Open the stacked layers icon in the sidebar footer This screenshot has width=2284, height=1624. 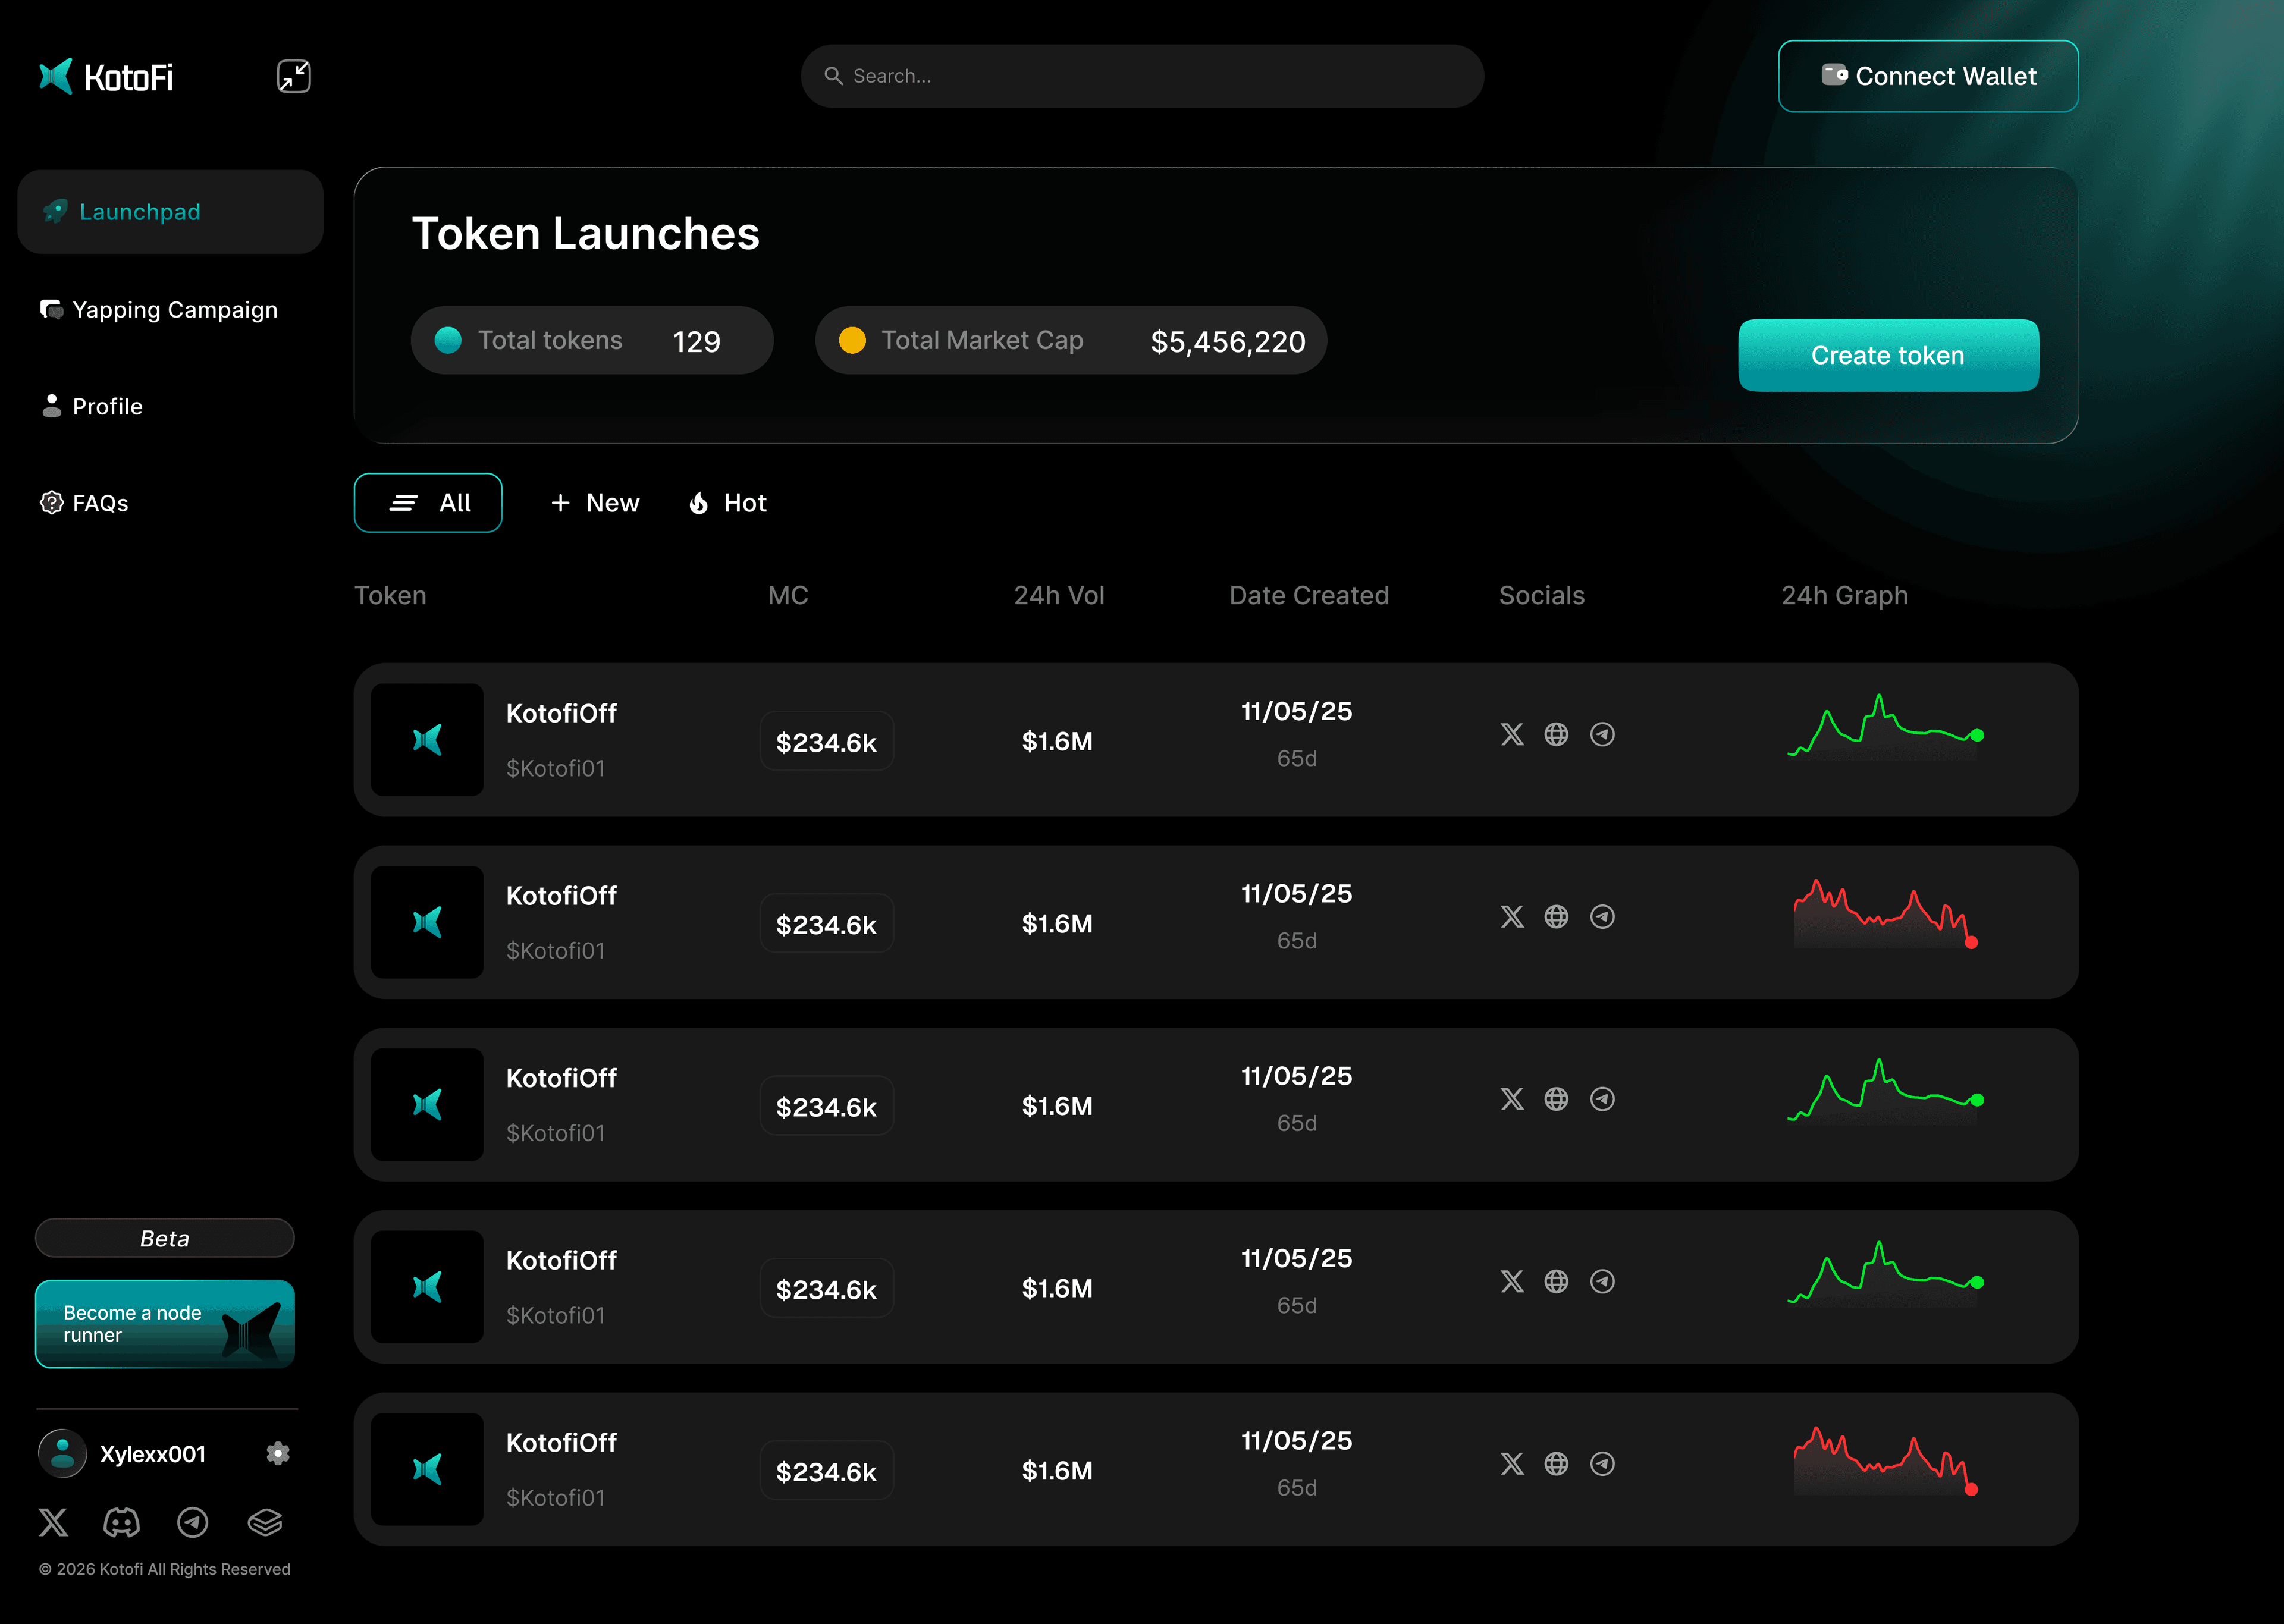(265, 1522)
